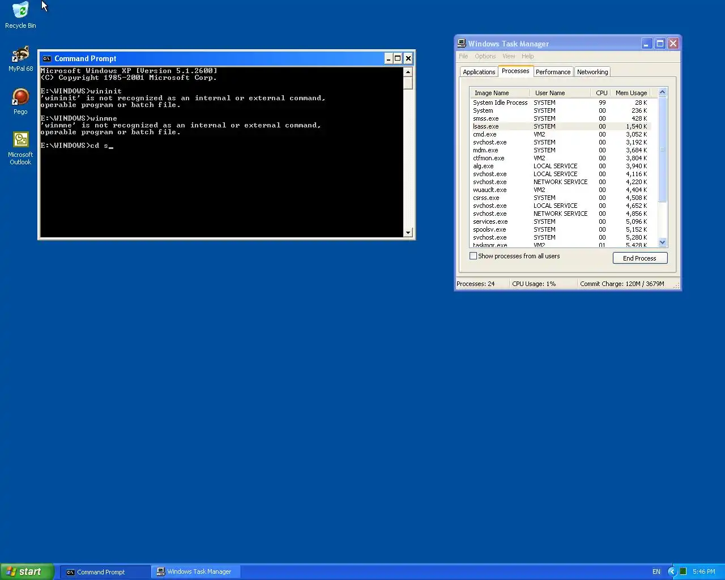Switch to Command Prompt taskbar button
725x580 pixels.
[105, 572]
